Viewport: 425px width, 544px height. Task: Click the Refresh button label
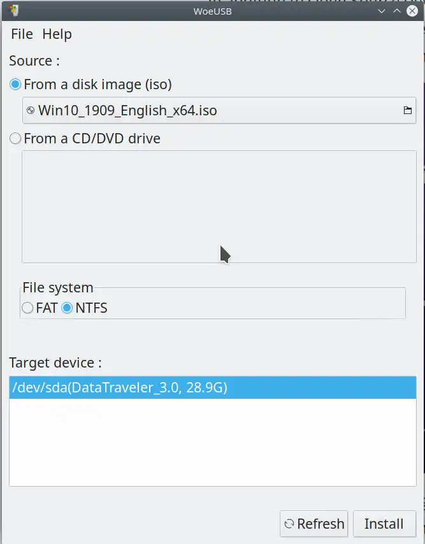[x=321, y=524]
